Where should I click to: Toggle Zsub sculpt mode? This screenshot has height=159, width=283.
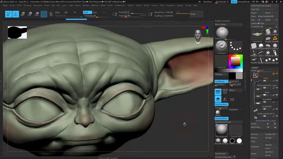coord(95,12)
